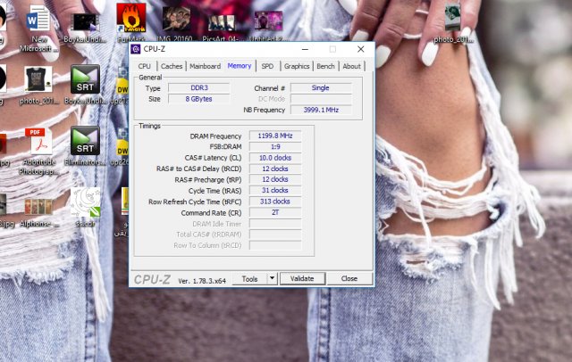Image resolution: width=572 pixels, height=362 pixels.
Task: Click the empty DRAM Idle Timer field
Action: (275, 224)
